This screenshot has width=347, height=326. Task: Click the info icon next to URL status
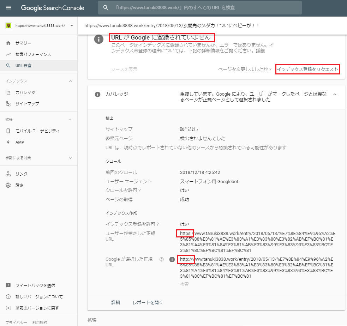99,40
